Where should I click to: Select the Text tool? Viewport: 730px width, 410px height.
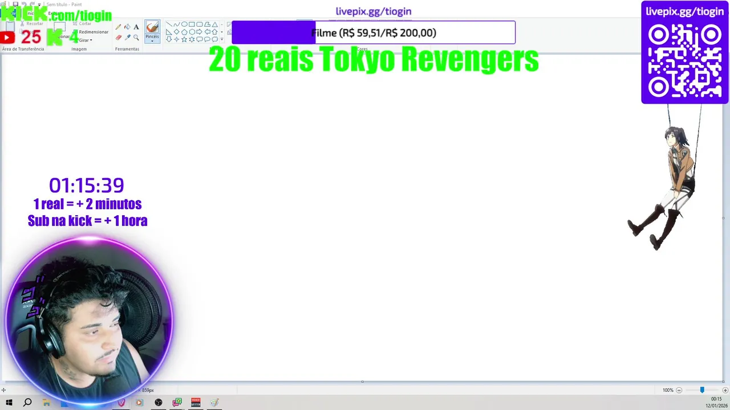(136, 27)
